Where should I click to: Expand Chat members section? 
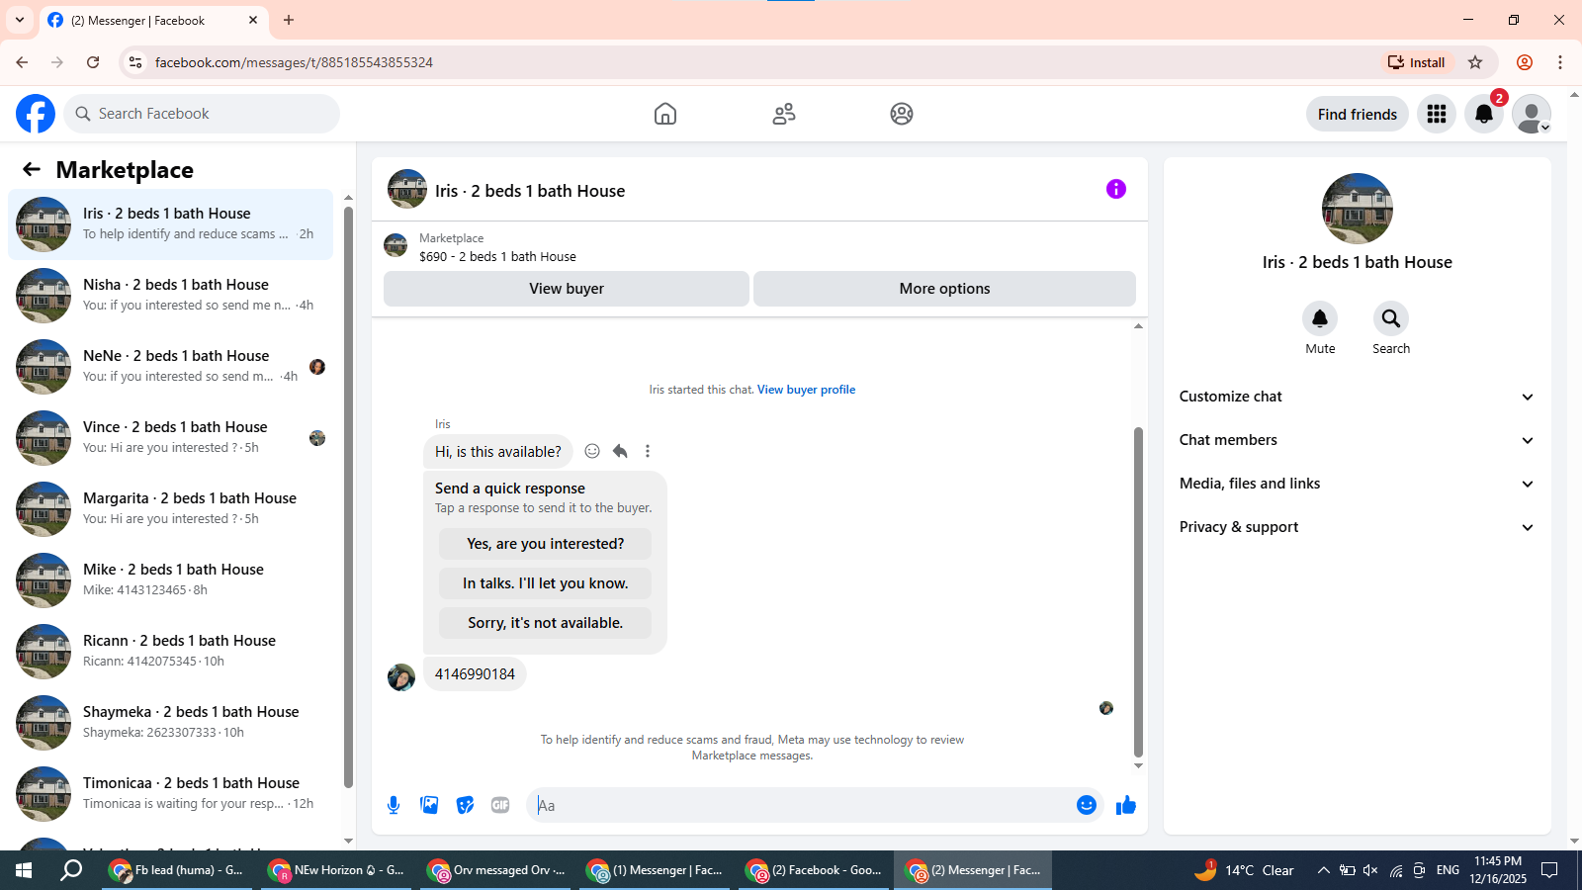coord(1358,440)
